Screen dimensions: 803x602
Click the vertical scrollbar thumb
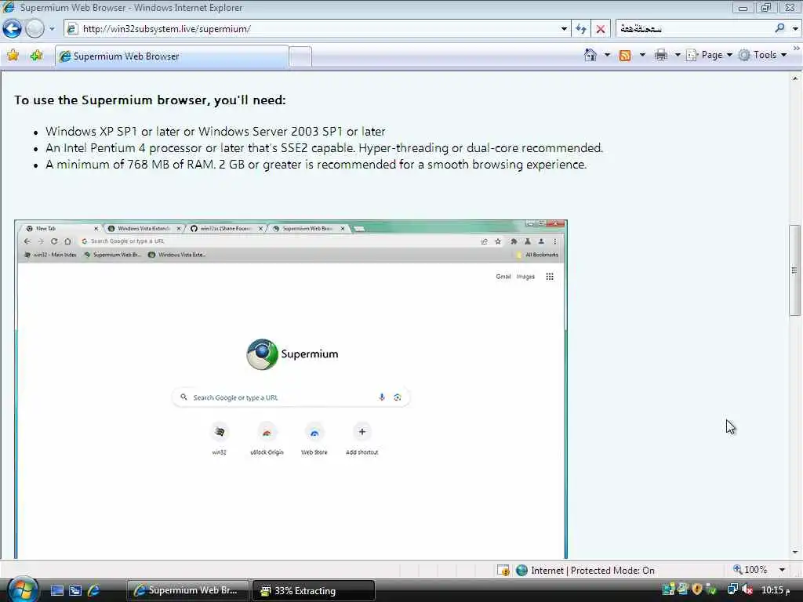(x=795, y=270)
